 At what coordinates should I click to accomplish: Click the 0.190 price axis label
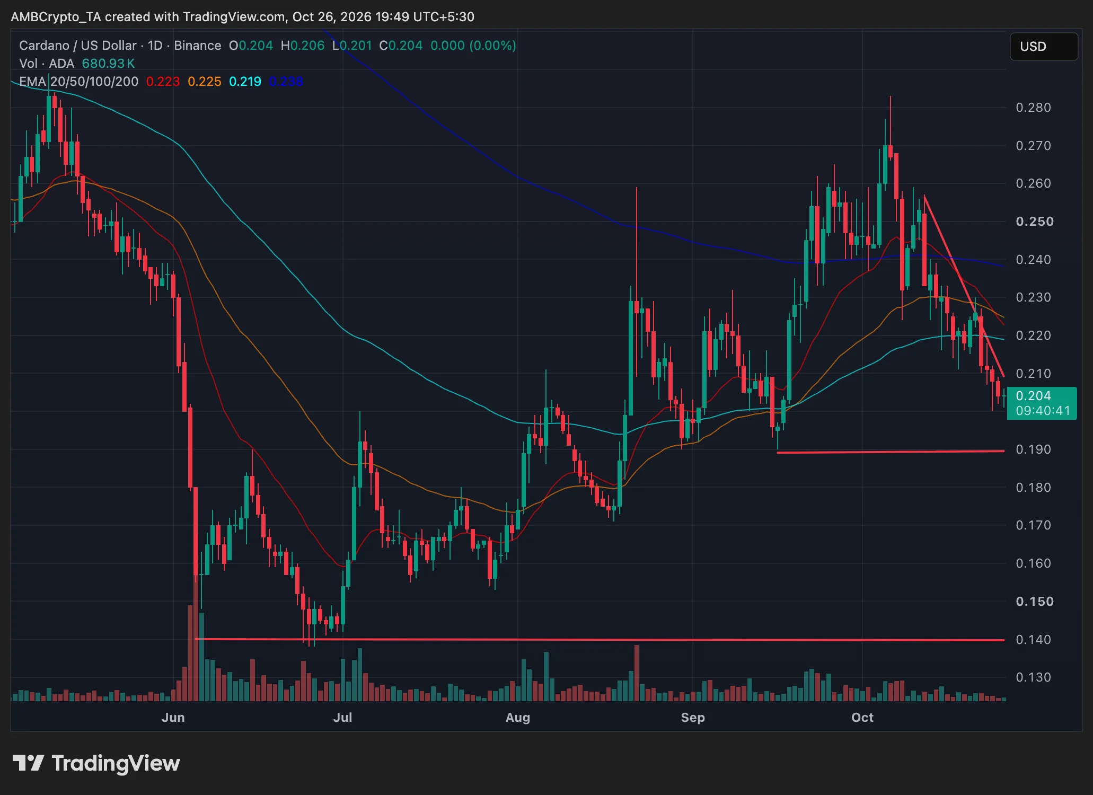pos(1033,449)
